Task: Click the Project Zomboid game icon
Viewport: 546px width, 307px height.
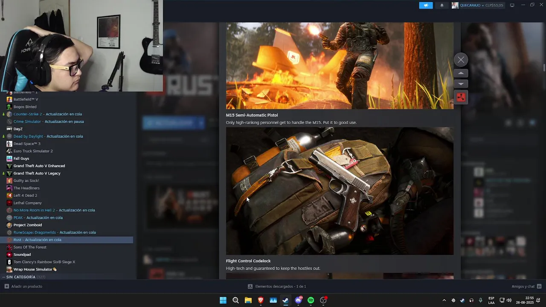Action: point(9,225)
